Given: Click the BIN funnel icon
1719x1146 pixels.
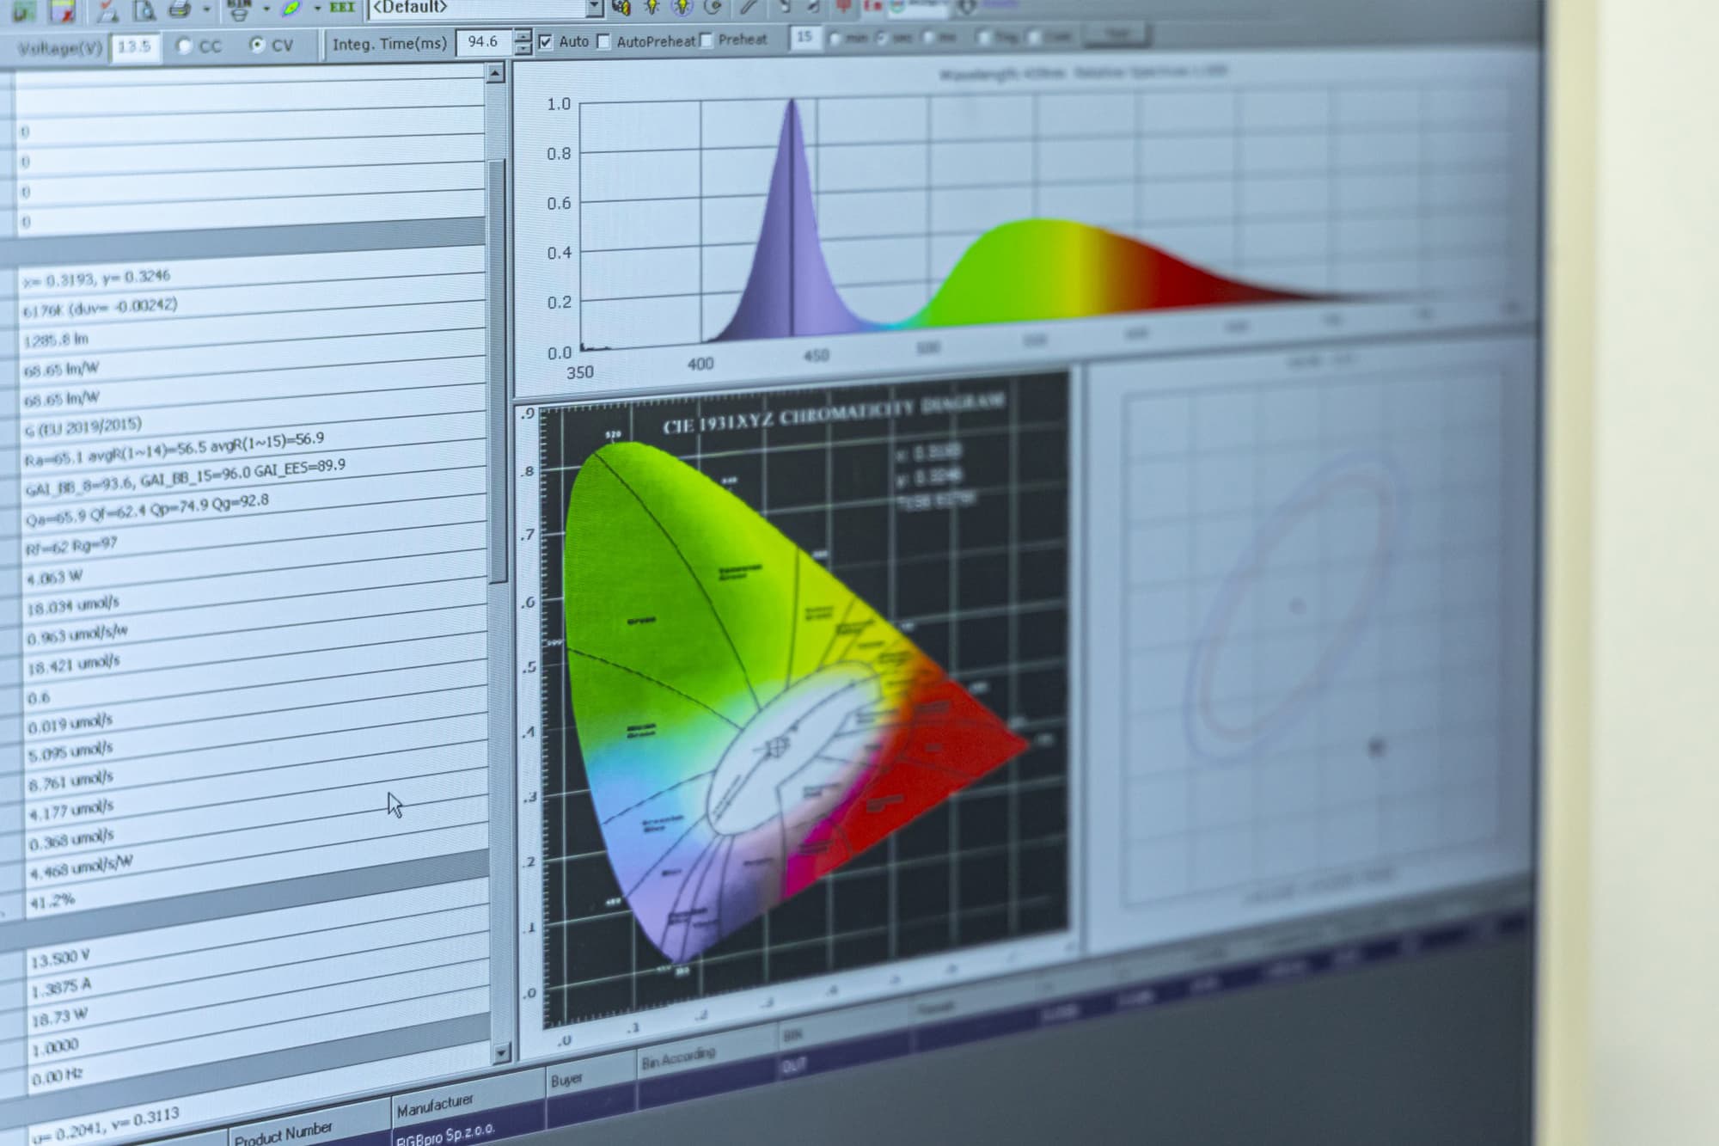Looking at the screenshot, I should (x=239, y=9).
